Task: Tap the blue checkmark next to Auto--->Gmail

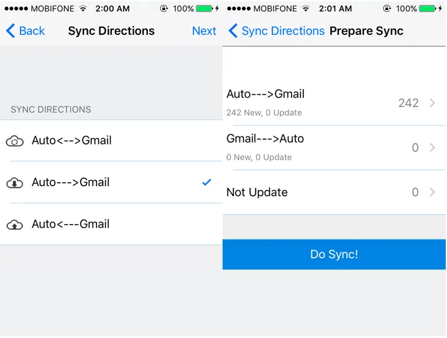Action: tap(207, 182)
